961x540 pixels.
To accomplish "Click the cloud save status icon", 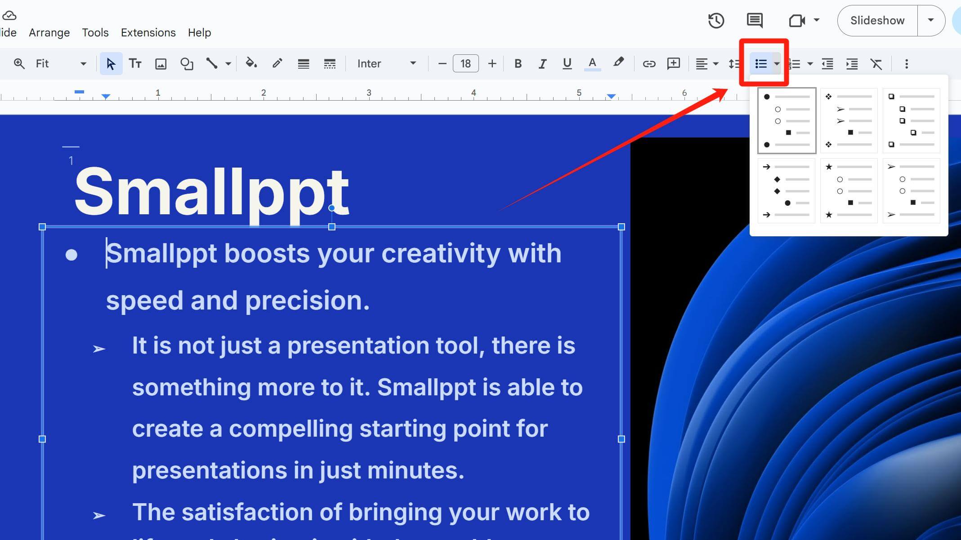I will pos(9,16).
